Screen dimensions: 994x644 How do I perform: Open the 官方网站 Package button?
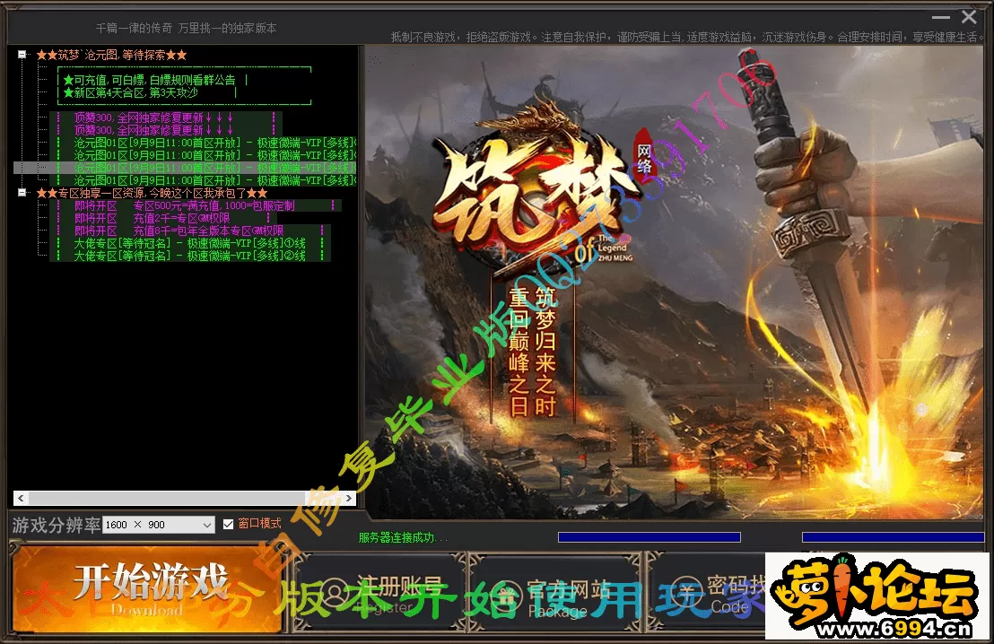click(x=555, y=593)
